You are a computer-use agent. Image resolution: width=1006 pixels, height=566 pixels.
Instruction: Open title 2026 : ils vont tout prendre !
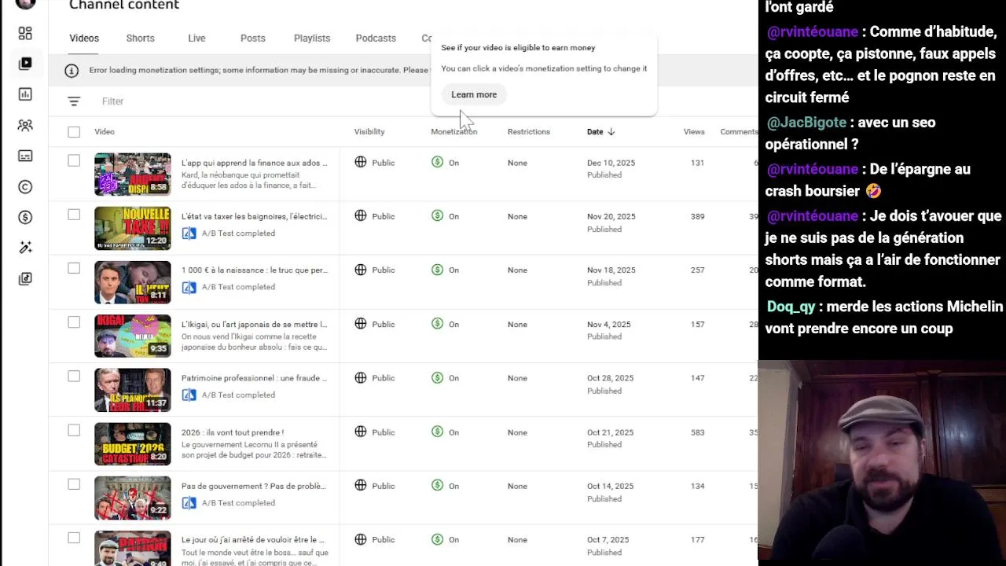233,432
